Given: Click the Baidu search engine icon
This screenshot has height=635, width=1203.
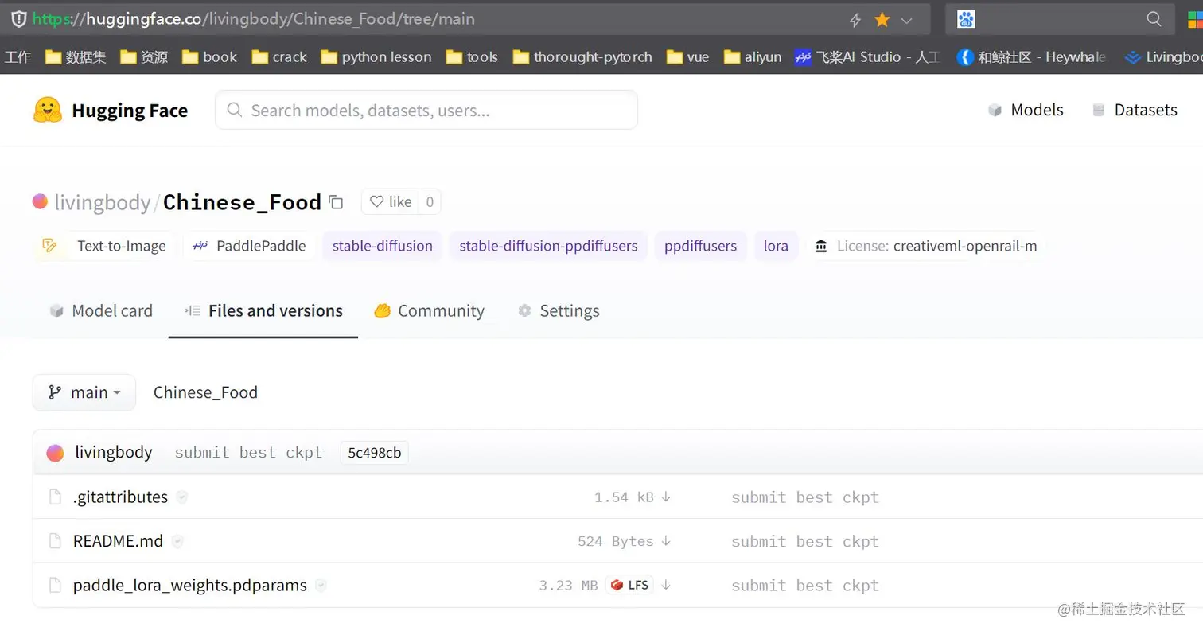Looking at the screenshot, I should pos(966,19).
